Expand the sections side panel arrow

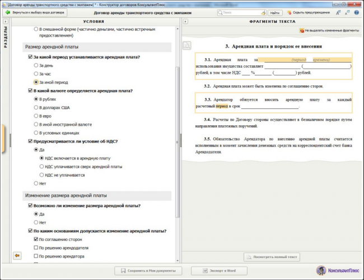coord(6,22)
